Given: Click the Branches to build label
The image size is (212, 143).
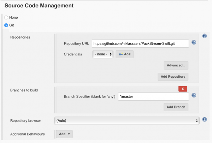Looking at the screenshot, I should [x=24, y=90].
